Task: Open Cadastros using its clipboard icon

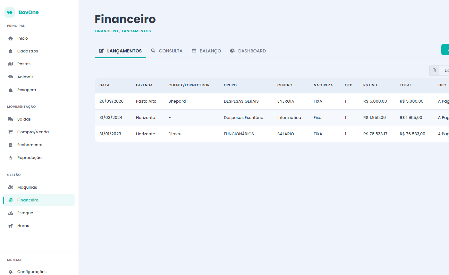Action: [x=11, y=51]
